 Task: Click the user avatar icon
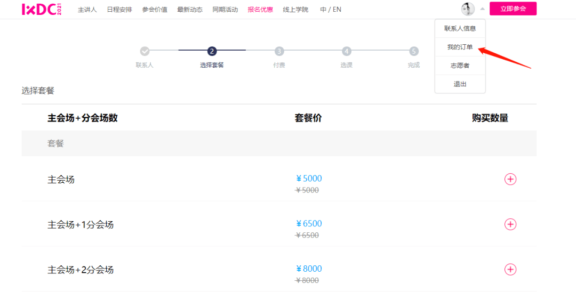coord(468,9)
